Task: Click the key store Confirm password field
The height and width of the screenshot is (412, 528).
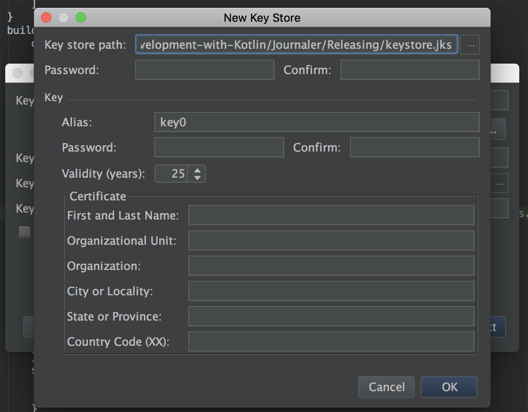Action: pyautogui.click(x=410, y=70)
